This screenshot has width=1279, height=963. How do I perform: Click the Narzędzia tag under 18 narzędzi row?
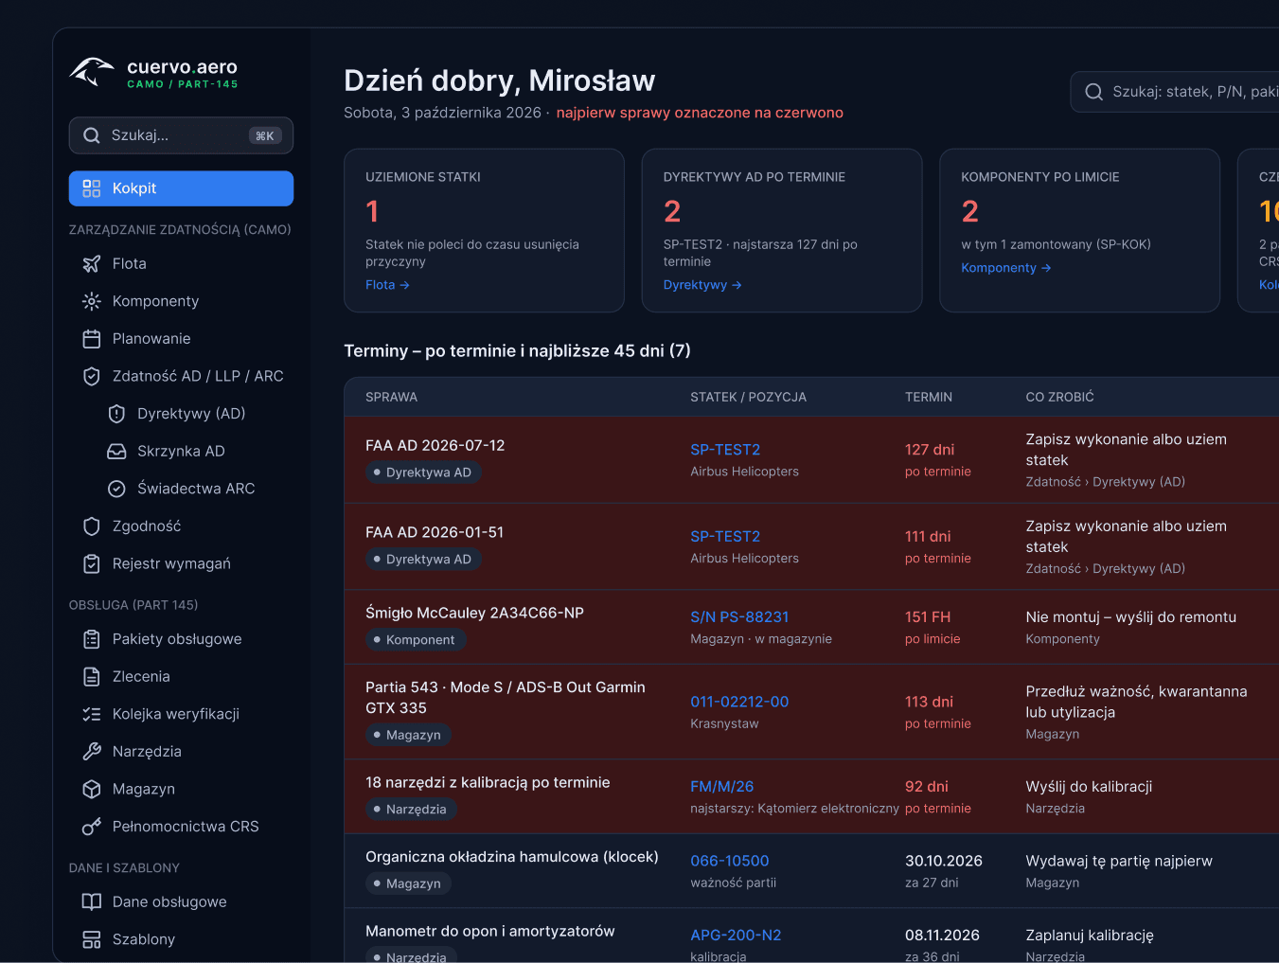coord(412,810)
